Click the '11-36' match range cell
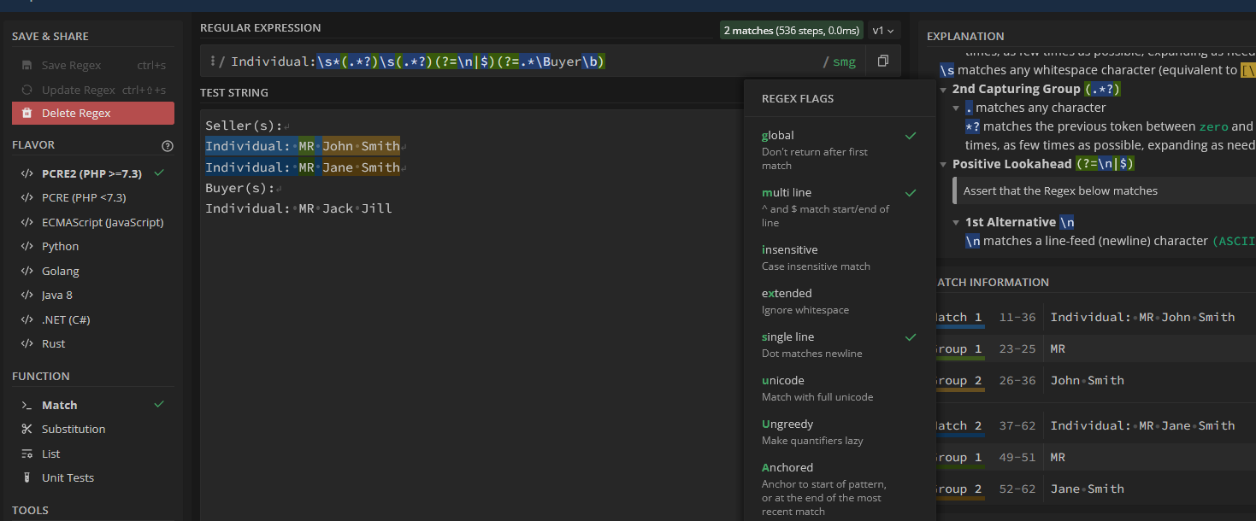This screenshot has width=1256, height=521. [x=1017, y=317]
